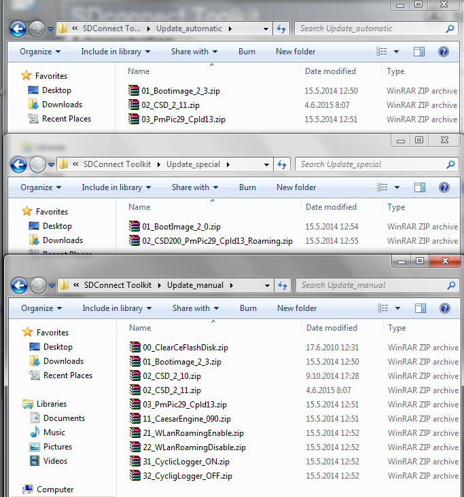Click SDConnect Toolkit breadcrumb in Update_manual window
Image resolution: width=464 pixels, height=497 pixels.
tap(118, 285)
